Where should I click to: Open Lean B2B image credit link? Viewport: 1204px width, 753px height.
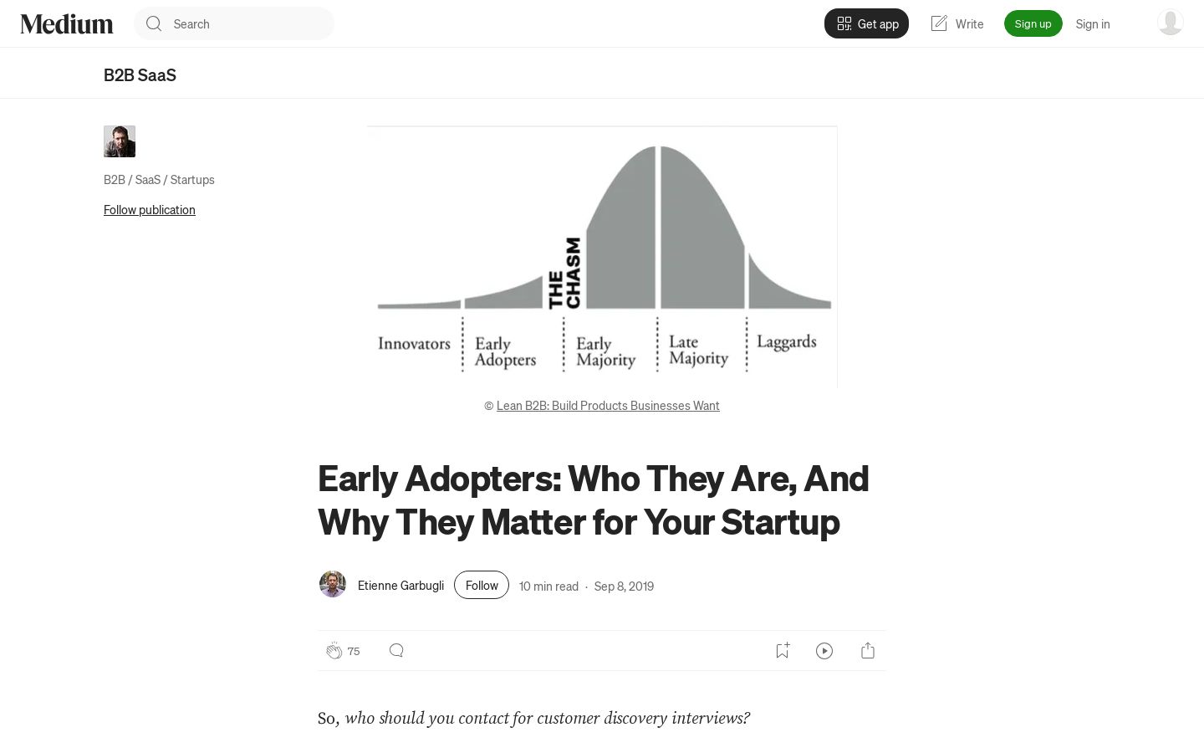point(608,406)
